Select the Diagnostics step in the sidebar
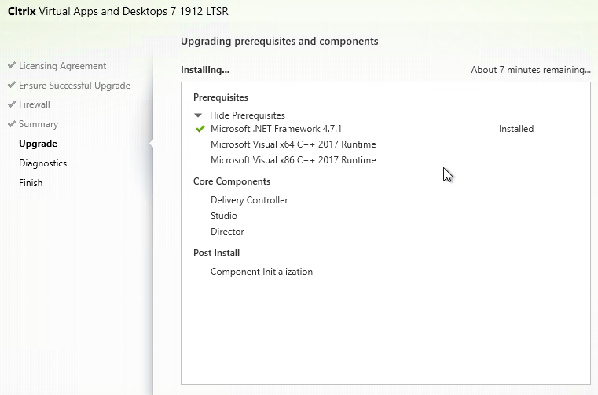The height and width of the screenshot is (395, 598). point(42,163)
